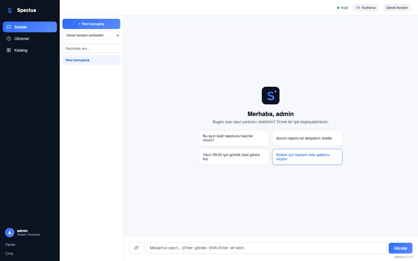418x261 pixels.
Task: Open Görevler via its clock icon
Action: [9, 39]
